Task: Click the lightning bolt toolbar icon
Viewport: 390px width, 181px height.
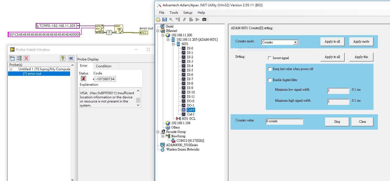Action: (184, 20)
